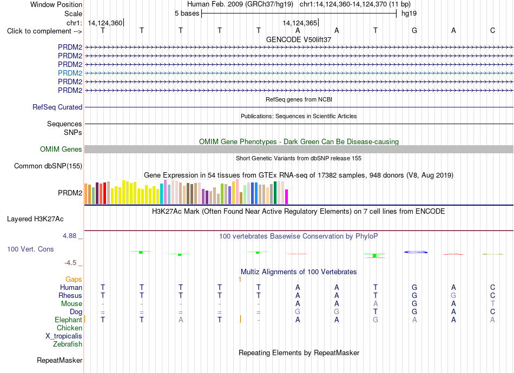Viewport: 514px width, 373px height.
Task: Click the dark green bar in GTEx chart
Action: point(275,193)
